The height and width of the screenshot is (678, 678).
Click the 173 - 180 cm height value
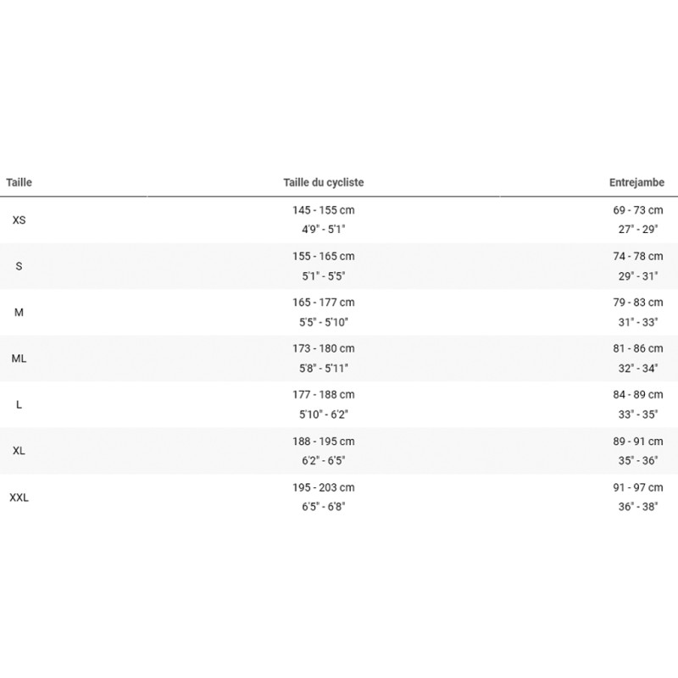(324, 348)
